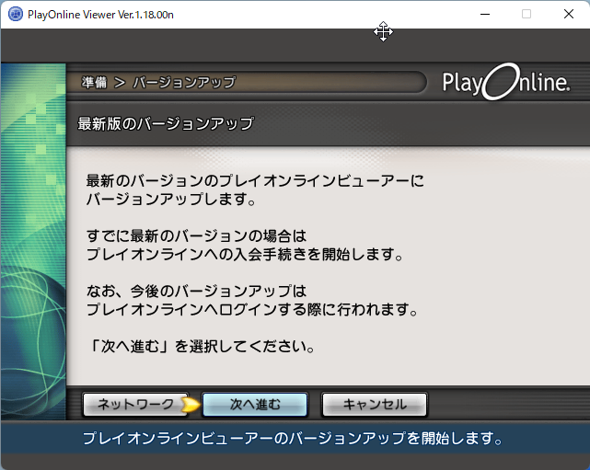Viewport: 590px width, 470px height.
Task: Click the line 「次へ進む」を選択してください。
Action: 201,347
